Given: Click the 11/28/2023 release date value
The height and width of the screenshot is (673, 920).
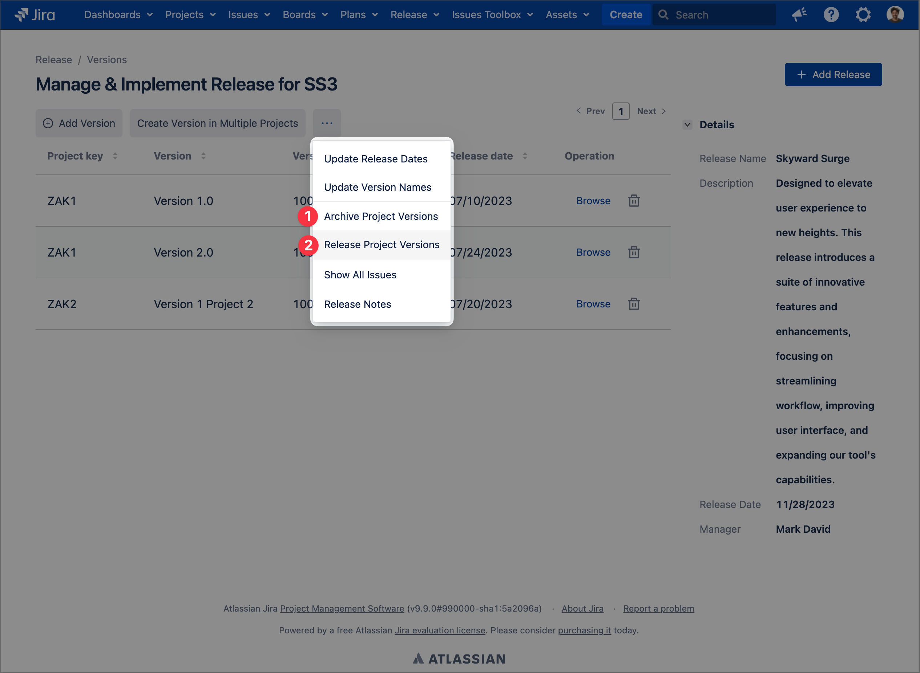Looking at the screenshot, I should coord(805,504).
